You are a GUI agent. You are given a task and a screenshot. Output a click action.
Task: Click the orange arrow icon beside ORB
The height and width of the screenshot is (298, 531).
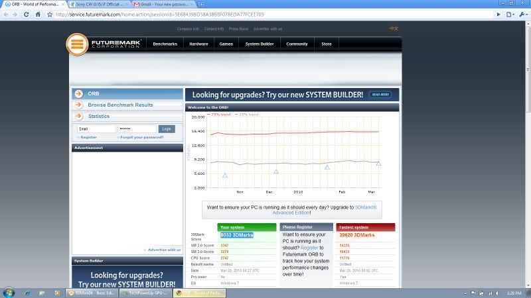pyautogui.click(x=79, y=94)
